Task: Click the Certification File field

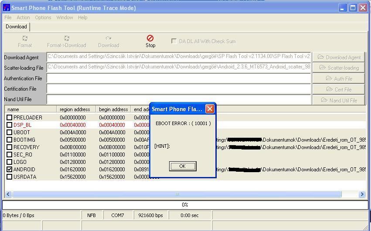Action: pyautogui.click(x=179, y=88)
